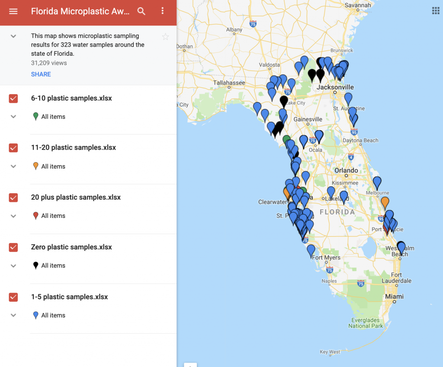Image resolution: width=443 pixels, height=367 pixels.
Task: Select All items under Zero plastic samples
Action: coord(53,265)
